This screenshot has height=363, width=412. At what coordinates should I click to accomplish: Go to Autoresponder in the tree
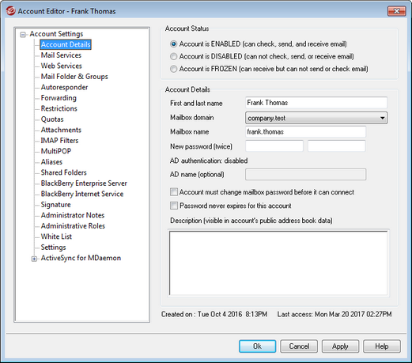pyautogui.click(x=64, y=87)
